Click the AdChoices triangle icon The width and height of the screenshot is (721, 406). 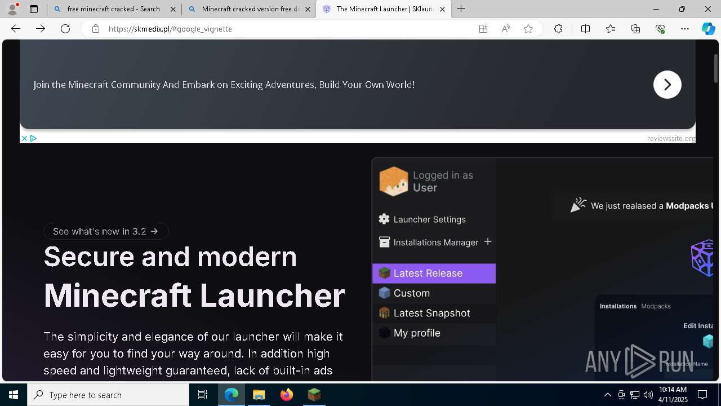coord(33,138)
